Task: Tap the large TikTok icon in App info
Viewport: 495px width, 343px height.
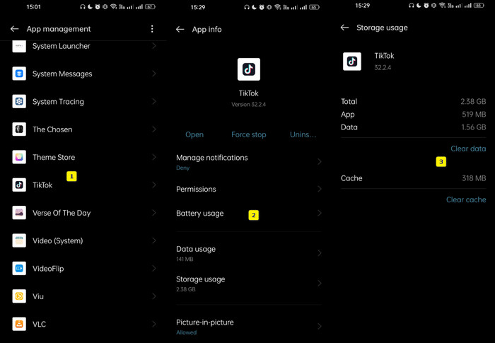Action: pyautogui.click(x=249, y=69)
